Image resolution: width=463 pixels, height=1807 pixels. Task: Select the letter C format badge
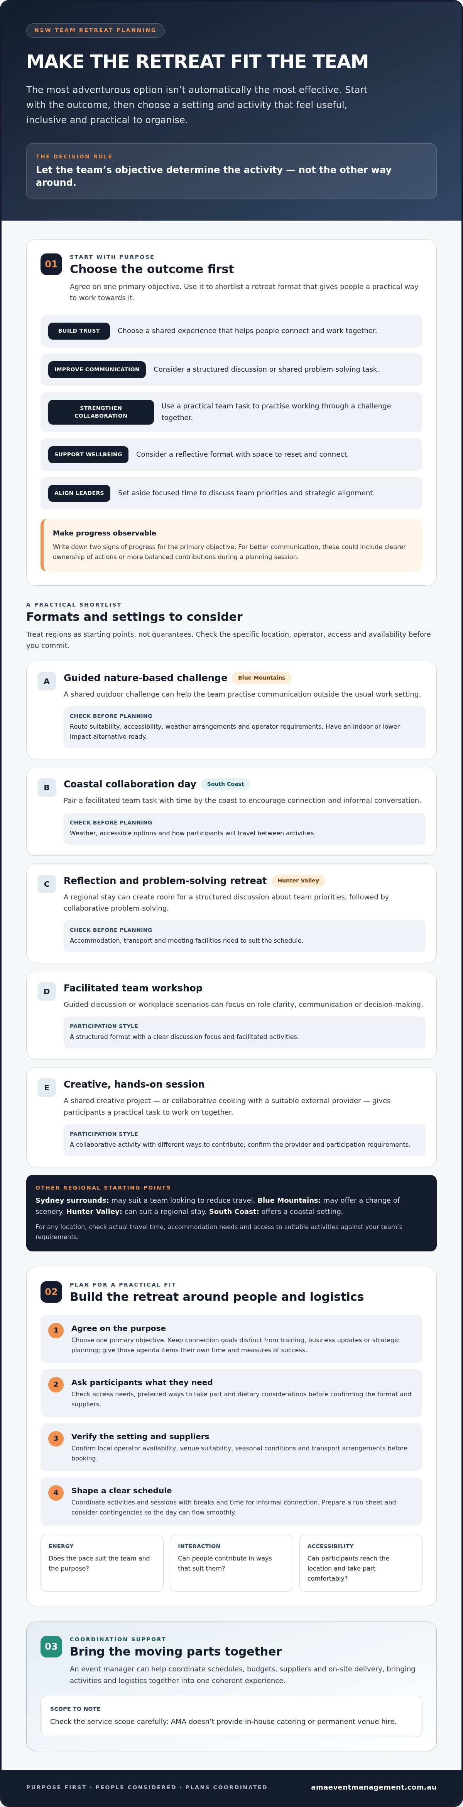click(x=47, y=884)
